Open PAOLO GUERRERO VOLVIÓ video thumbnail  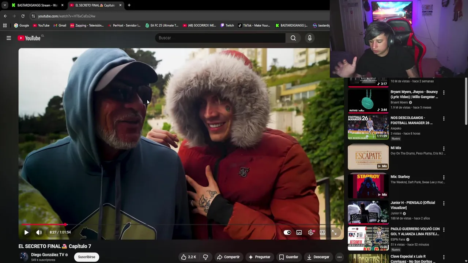pos(368,238)
